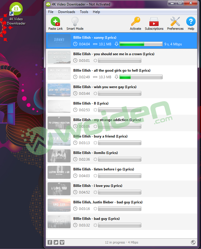Select the xanny thumbnail

59,41
